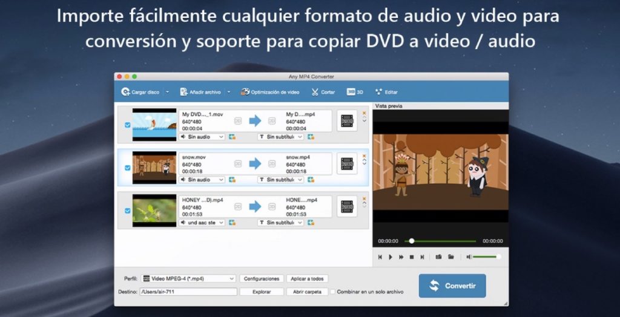Fast forward the preview

click(x=401, y=257)
